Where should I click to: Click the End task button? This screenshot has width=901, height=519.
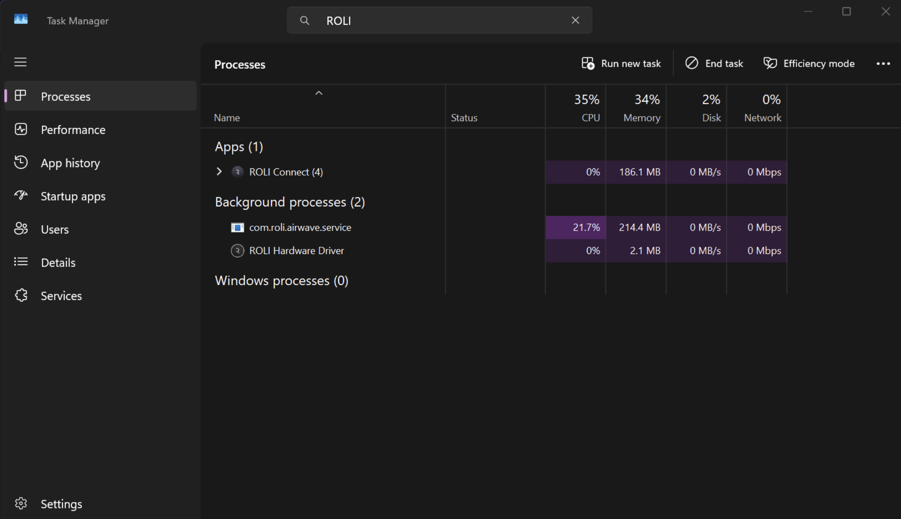pos(714,64)
